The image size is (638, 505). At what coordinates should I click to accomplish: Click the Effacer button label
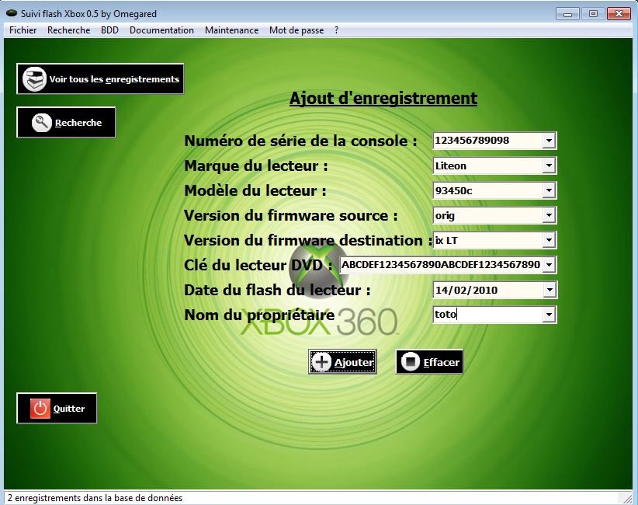pyautogui.click(x=442, y=362)
